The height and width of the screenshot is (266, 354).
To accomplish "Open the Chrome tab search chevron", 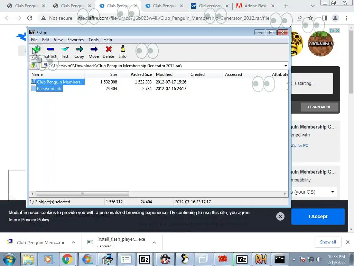I will (313, 6).
